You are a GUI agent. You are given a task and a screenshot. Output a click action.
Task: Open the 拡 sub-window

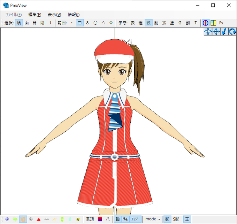164,23
